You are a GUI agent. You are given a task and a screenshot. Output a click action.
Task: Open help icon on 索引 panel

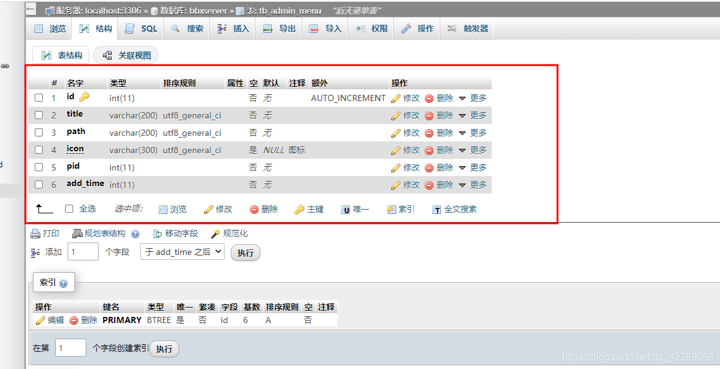click(x=64, y=283)
